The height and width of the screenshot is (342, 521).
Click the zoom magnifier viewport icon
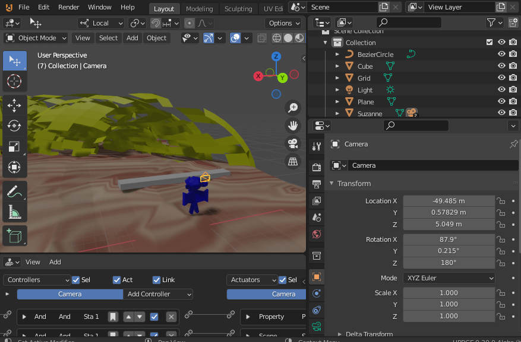(x=293, y=107)
